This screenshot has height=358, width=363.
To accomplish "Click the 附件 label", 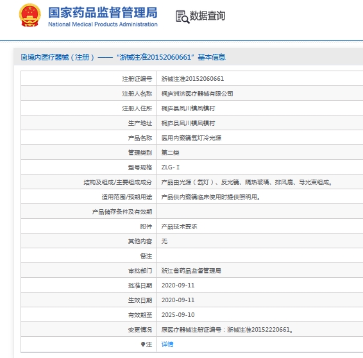I will coord(146,226).
